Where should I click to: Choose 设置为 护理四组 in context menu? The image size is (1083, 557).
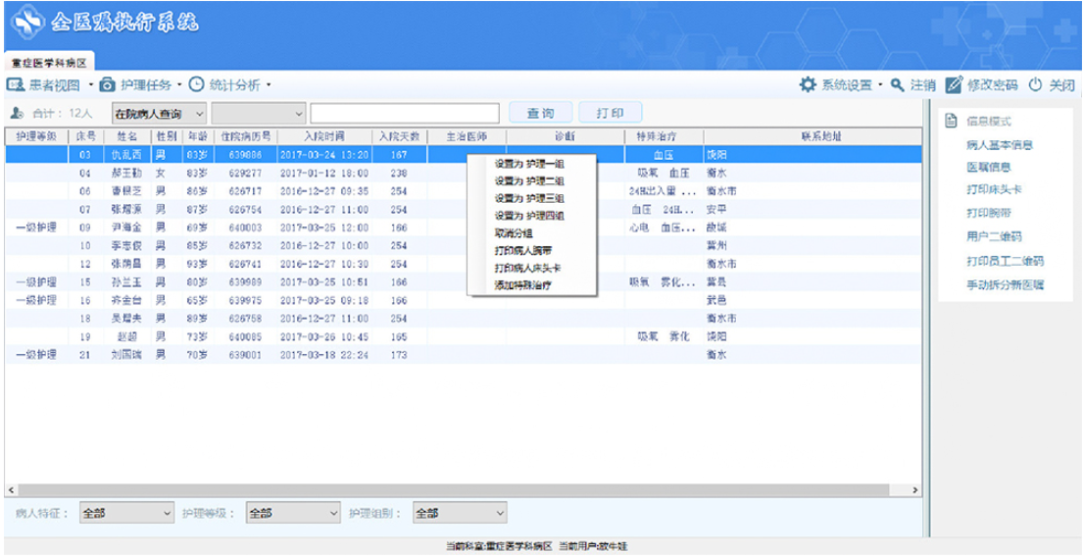coord(532,216)
